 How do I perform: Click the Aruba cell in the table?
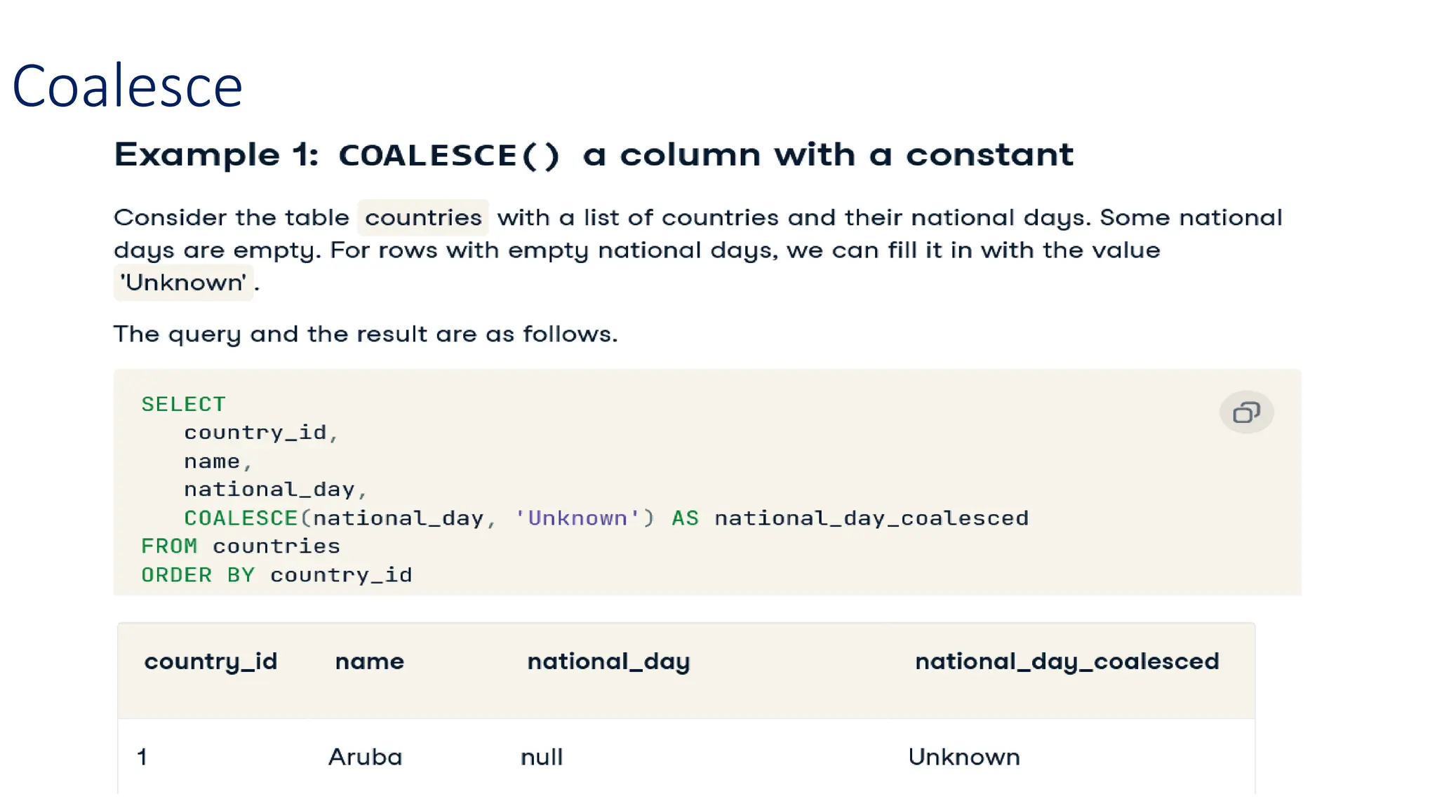coord(365,757)
